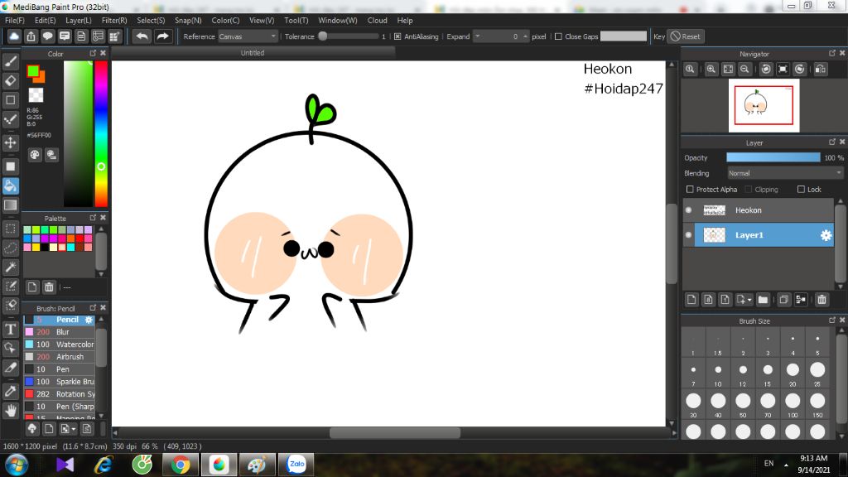Select the Watercolor brush
Screen dimensions: 848x477
pos(75,344)
